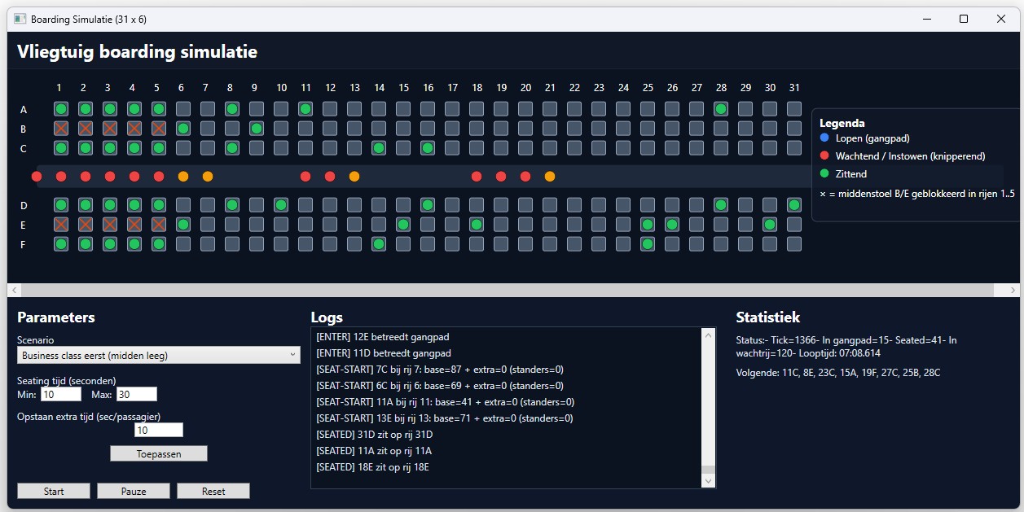Screen dimensions: 1024x512
Task: Click orange aisle passenger at row 21
Action: click(550, 177)
